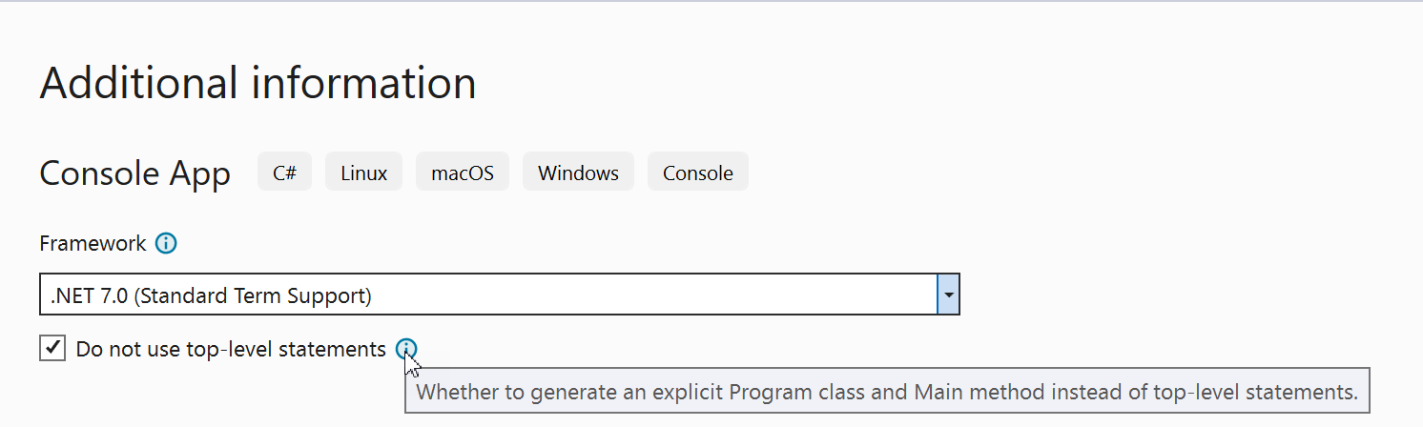Click the Framework field label
Image resolution: width=1423 pixels, height=427 pixels.
click(x=93, y=244)
